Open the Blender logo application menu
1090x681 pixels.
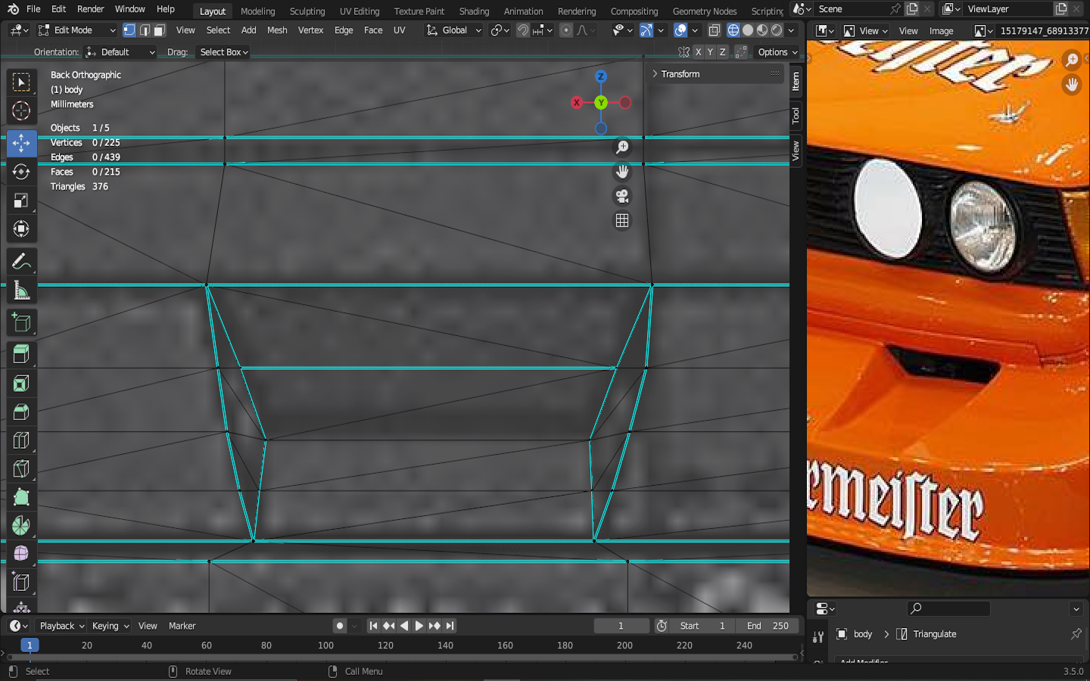click(13, 9)
